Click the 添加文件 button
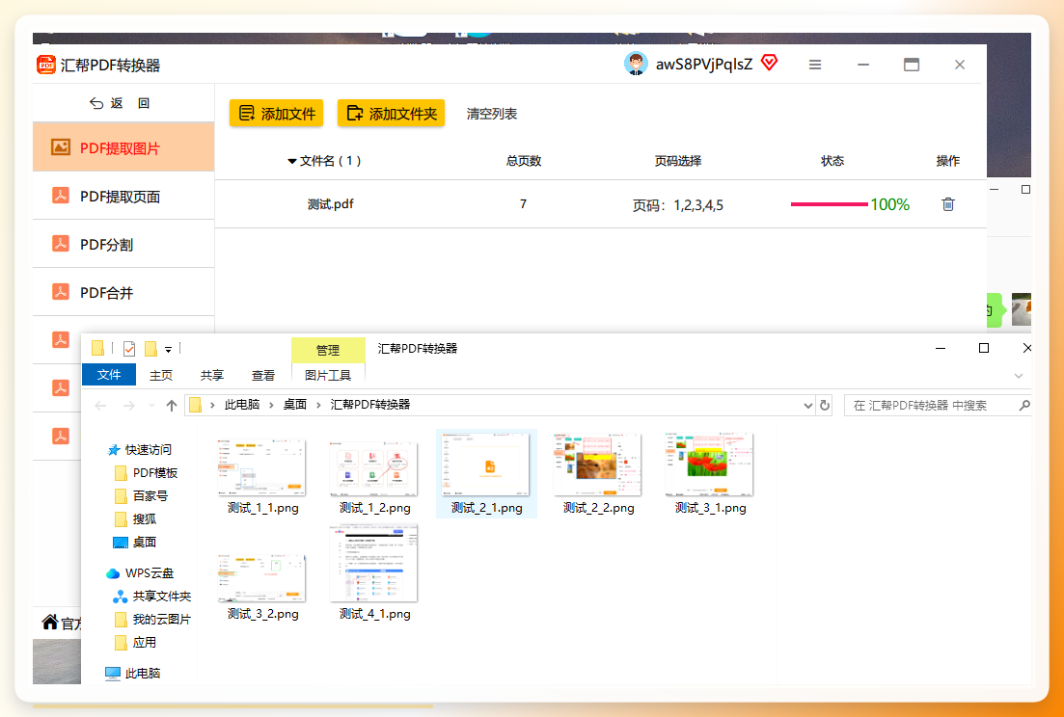1064x717 pixels. [276, 113]
